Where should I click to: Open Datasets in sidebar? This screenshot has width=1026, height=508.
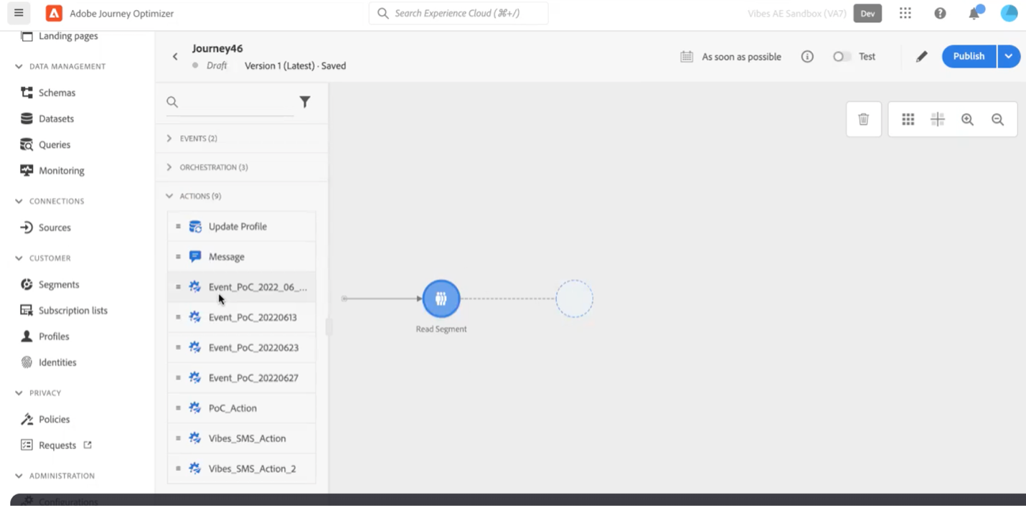point(56,118)
